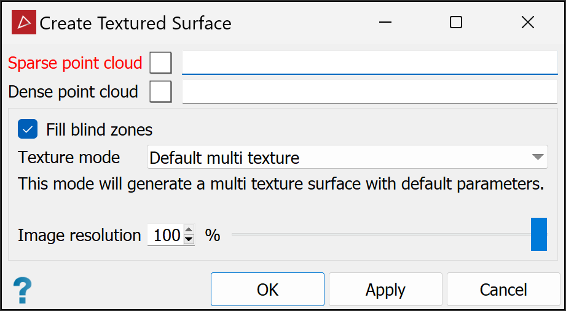Cancel the textured surface creation
Screen dimensions: 566x311
coord(503,290)
